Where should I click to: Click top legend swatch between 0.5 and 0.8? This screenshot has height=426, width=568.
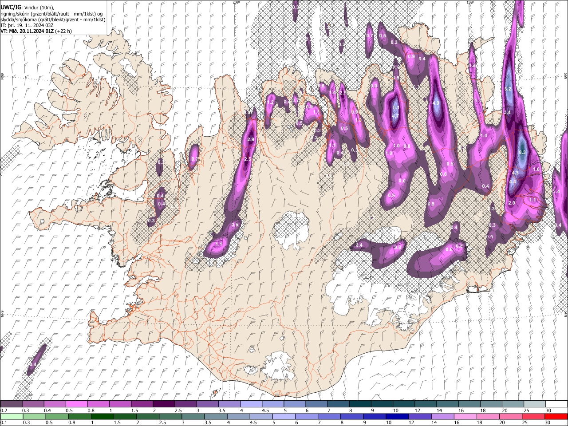coord(77,404)
